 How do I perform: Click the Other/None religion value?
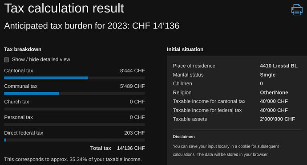click(x=274, y=92)
